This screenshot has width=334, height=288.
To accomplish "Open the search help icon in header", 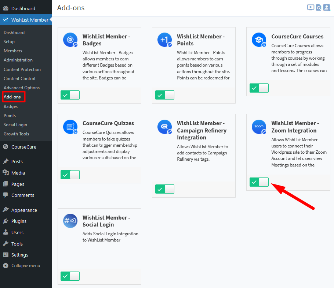I will [319, 8].
